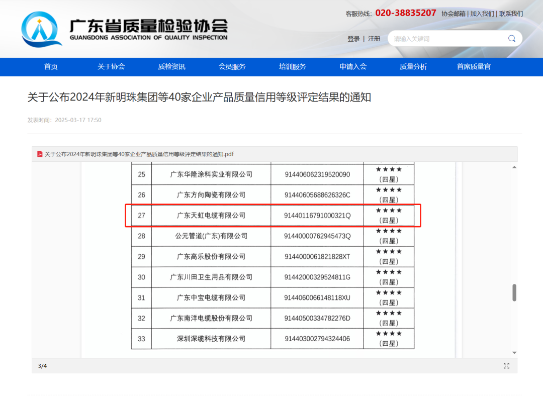Click credit code 91442000329524811G
Screen dimensions: 543x405
[x=317, y=277]
